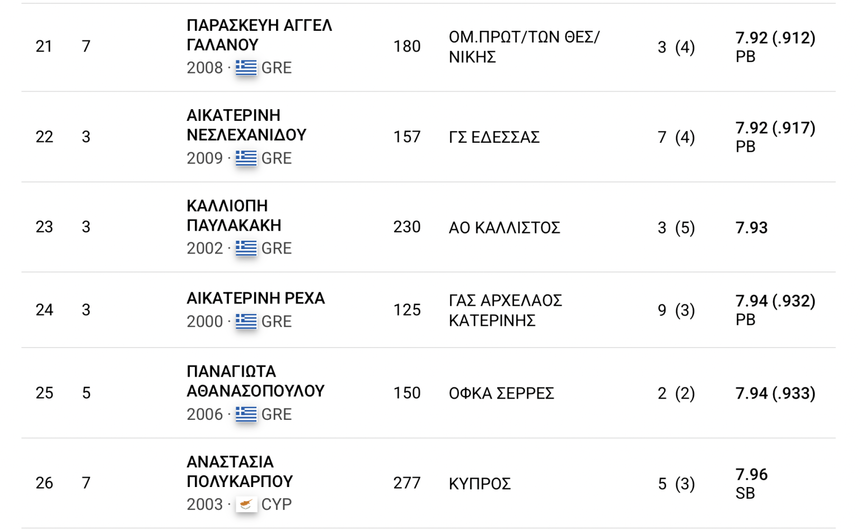This screenshot has width=860, height=529.
Task: Click result 7.96 SB
Action: [751, 483]
